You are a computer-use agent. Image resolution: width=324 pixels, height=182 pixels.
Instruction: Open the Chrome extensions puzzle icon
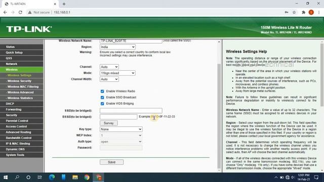303,12
